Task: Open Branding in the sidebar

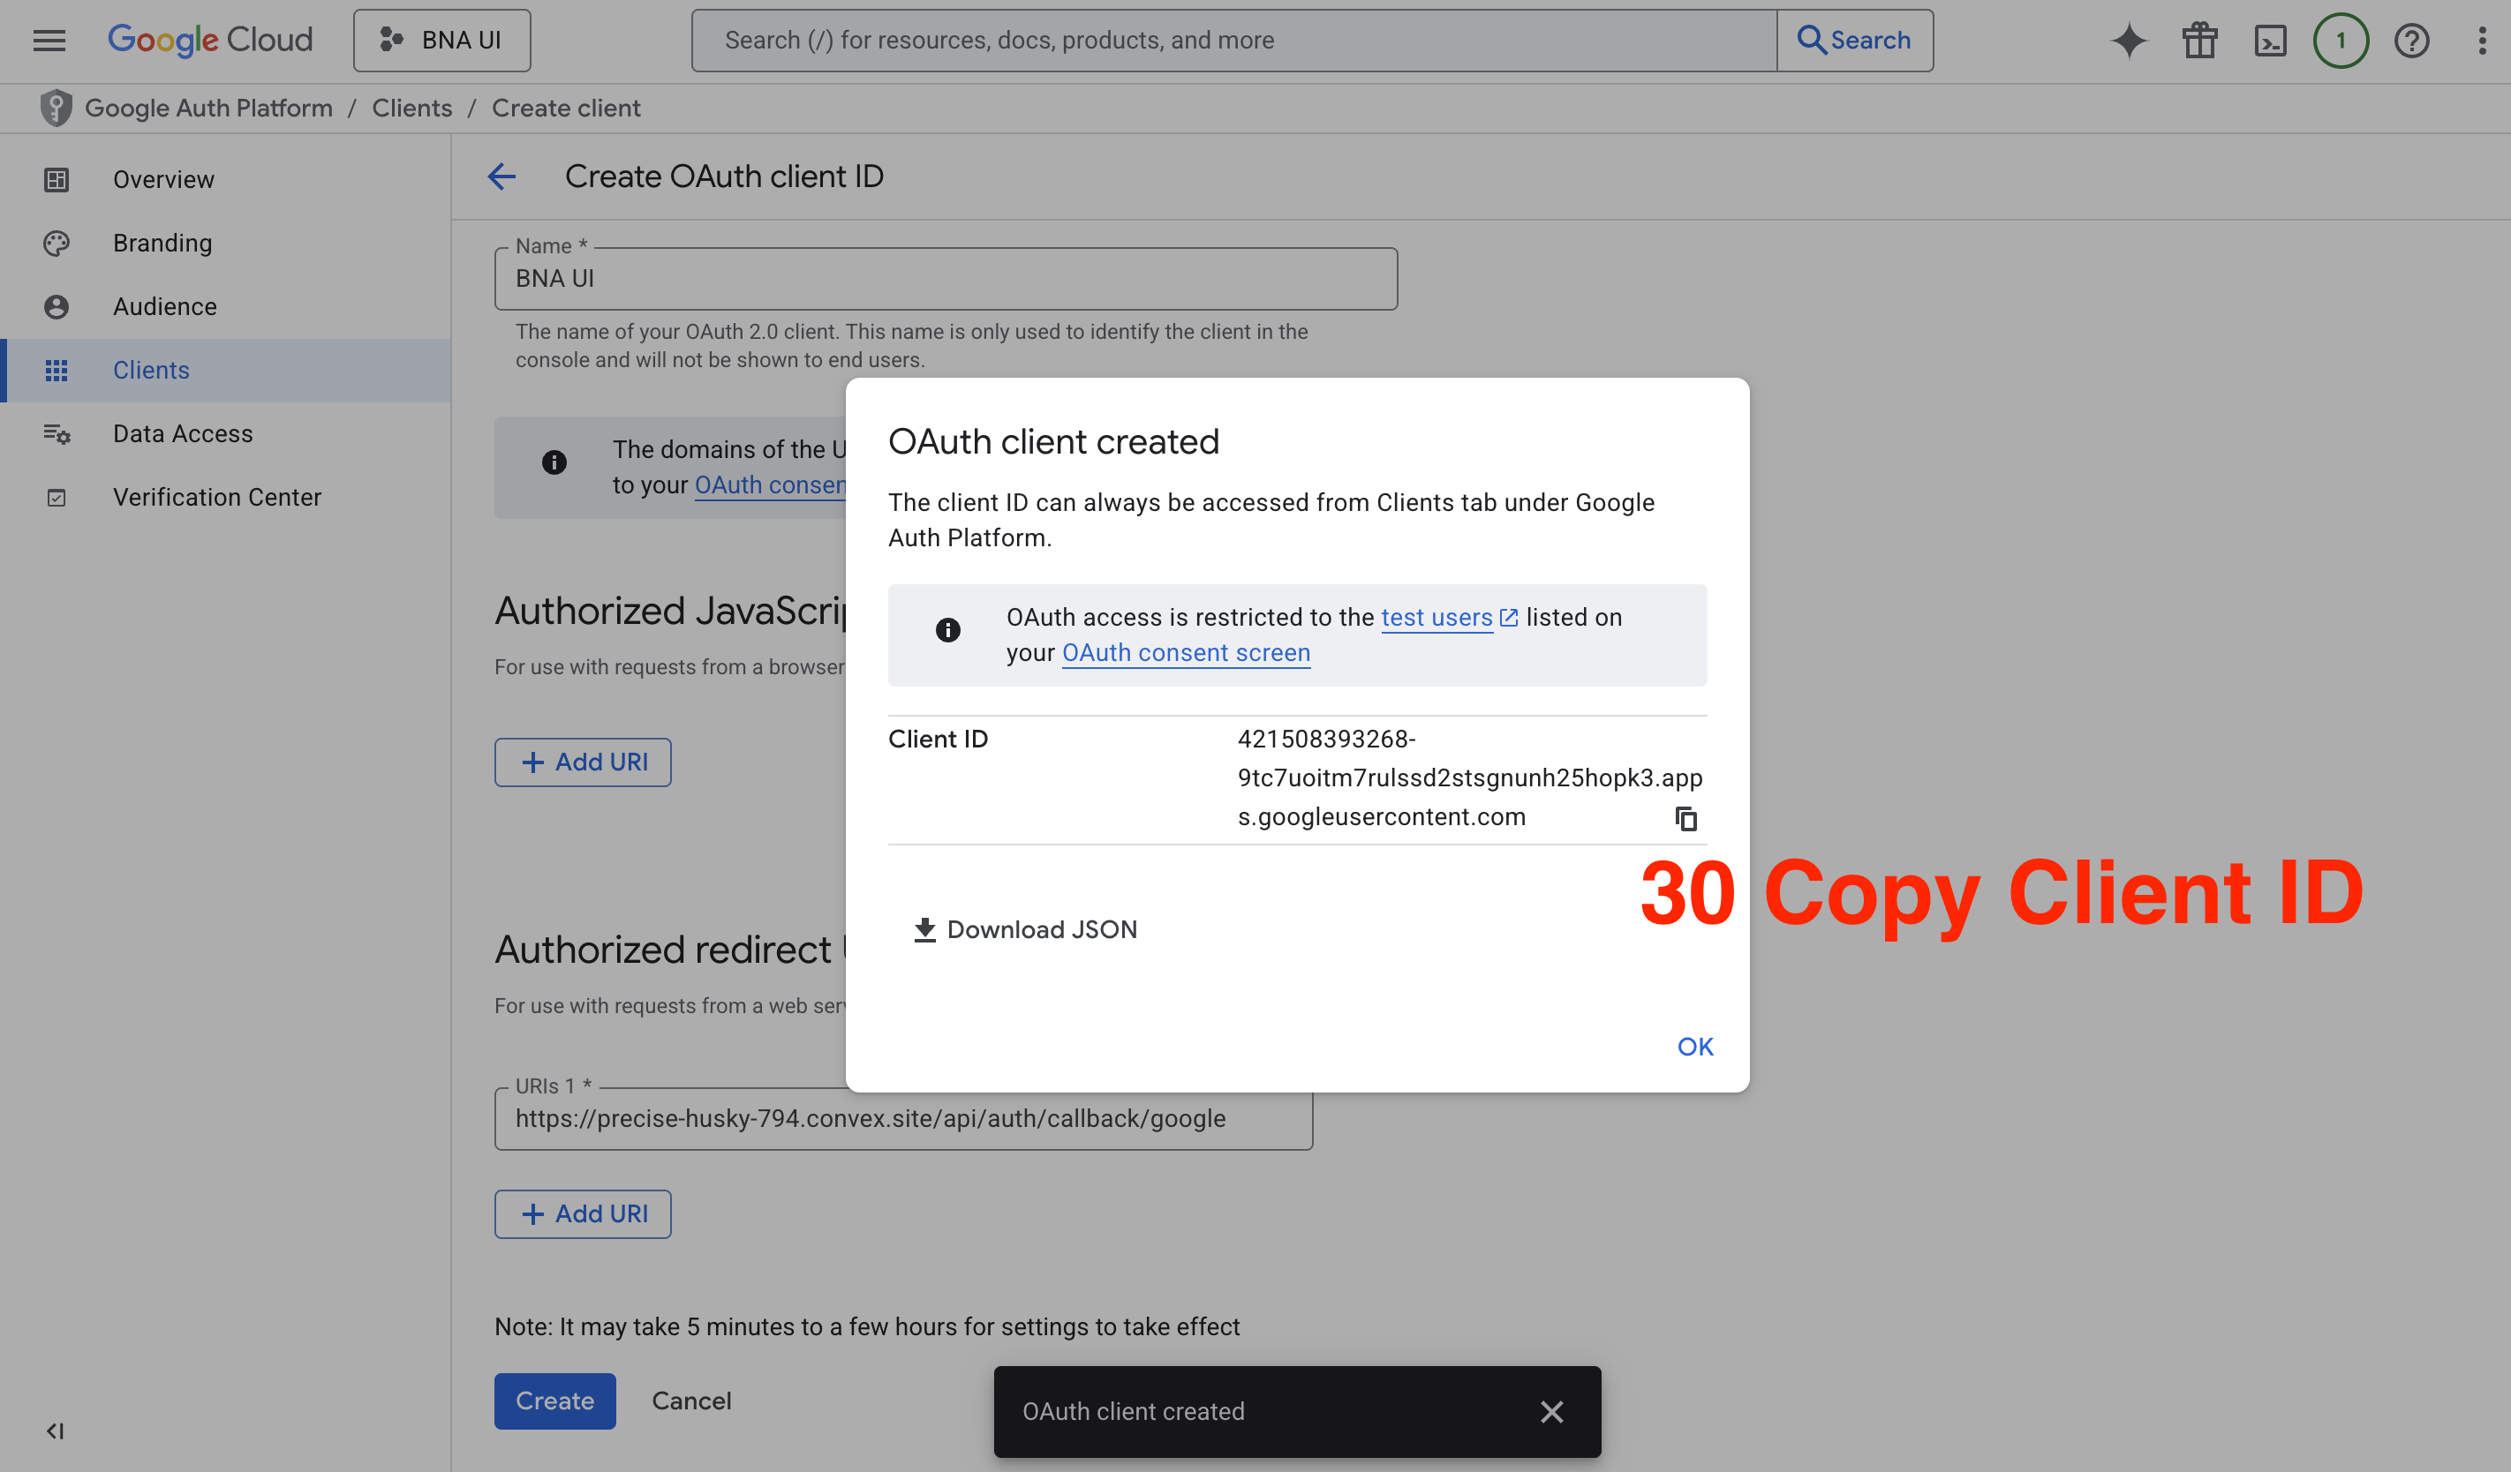Action: point(227,243)
